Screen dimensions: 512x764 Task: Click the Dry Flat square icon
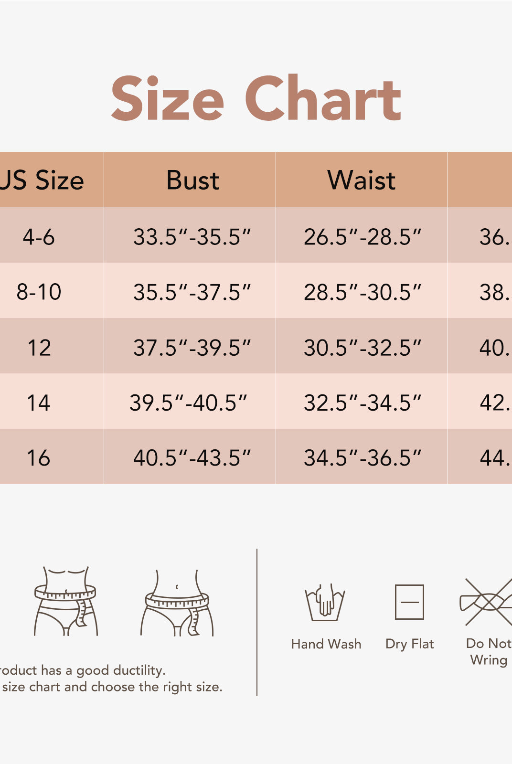(409, 602)
